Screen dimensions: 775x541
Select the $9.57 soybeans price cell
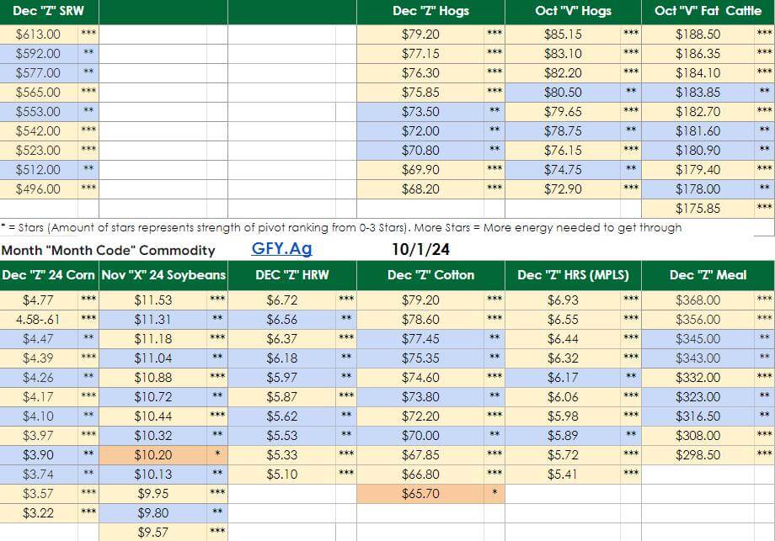152,532
